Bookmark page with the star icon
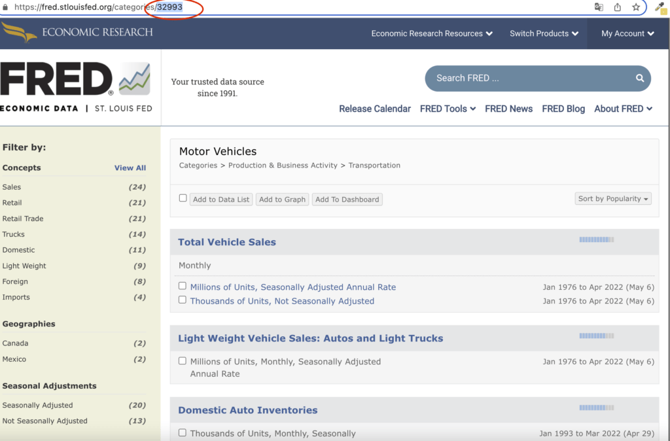The height and width of the screenshot is (441, 670). tap(636, 7)
